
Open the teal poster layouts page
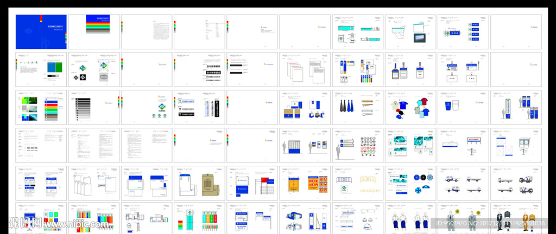pyautogui.click(x=410, y=145)
